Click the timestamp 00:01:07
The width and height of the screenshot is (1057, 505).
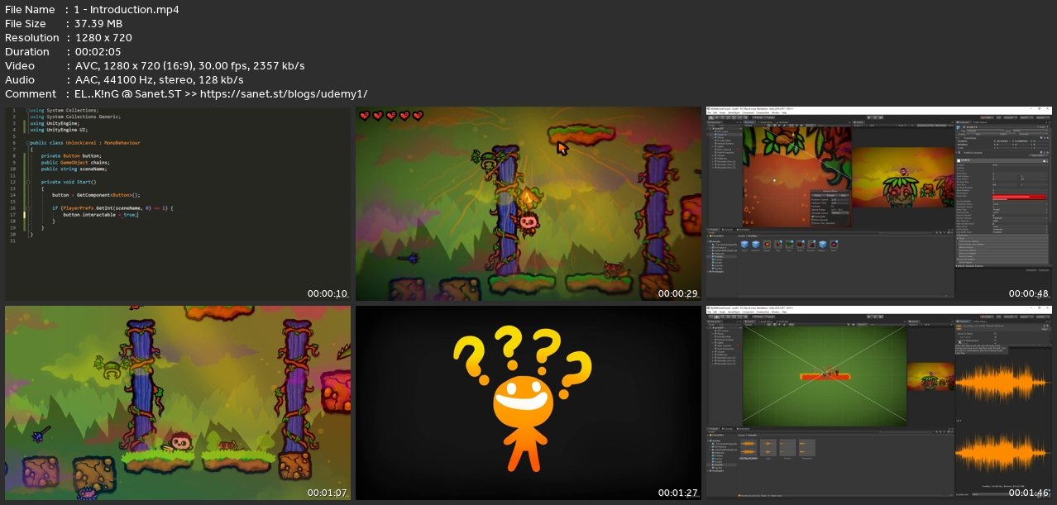pos(328,493)
